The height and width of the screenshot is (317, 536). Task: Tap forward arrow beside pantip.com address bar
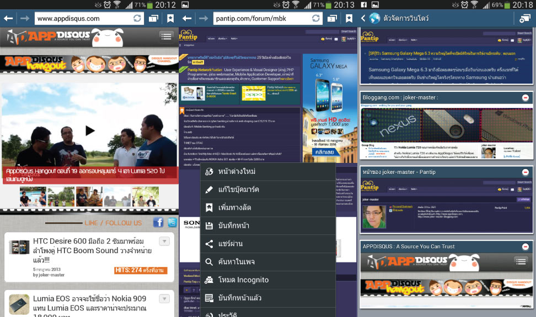click(x=203, y=18)
